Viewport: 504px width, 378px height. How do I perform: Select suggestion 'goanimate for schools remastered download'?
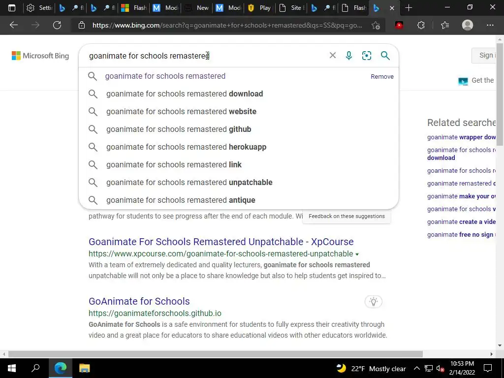(x=239, y=94)
